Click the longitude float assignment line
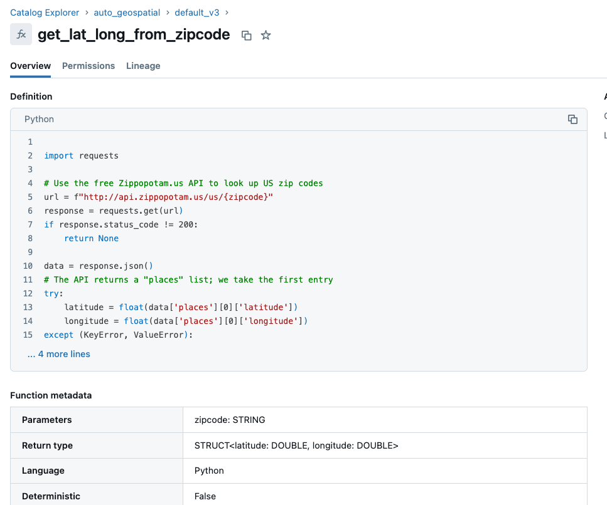This screenshot has height=505, width=607. pyautogui.click(x=186, y=321)
